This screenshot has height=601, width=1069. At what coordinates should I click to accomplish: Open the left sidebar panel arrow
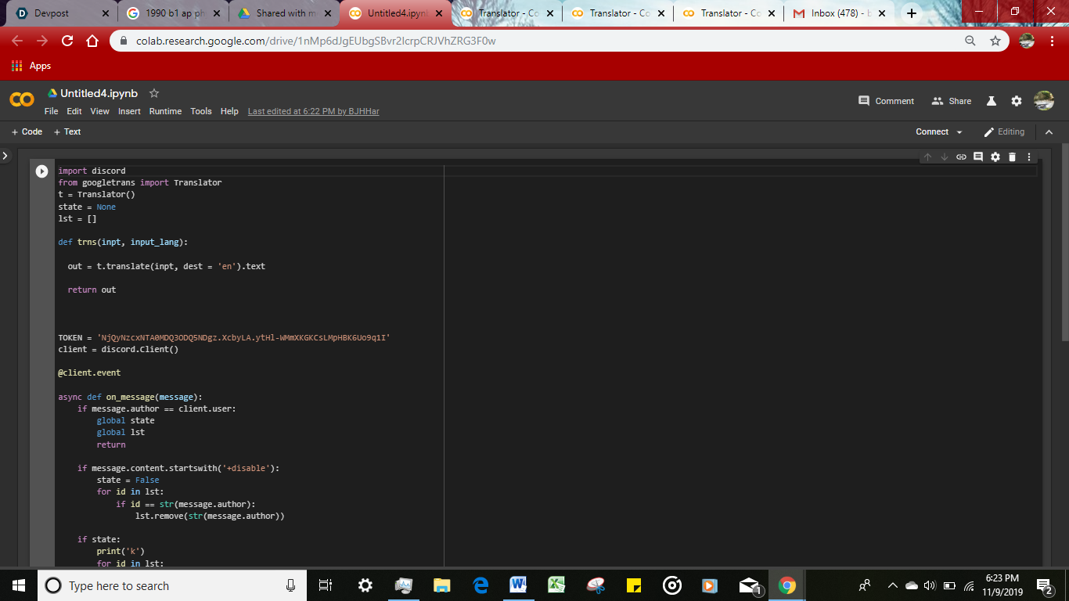[5, 156]
